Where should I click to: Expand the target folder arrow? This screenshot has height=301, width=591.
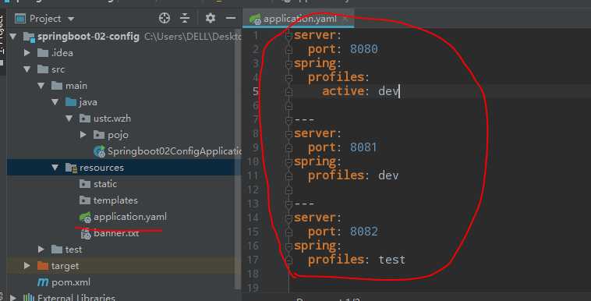(x=27, y=266)
